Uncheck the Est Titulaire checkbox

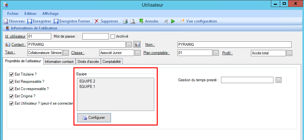click(11, 74)
